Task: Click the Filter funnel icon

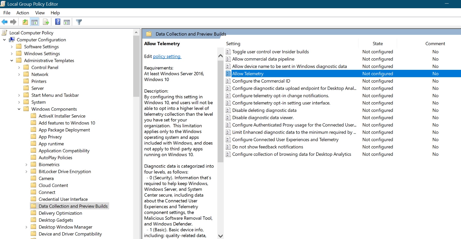Action: tap(79, 22)
